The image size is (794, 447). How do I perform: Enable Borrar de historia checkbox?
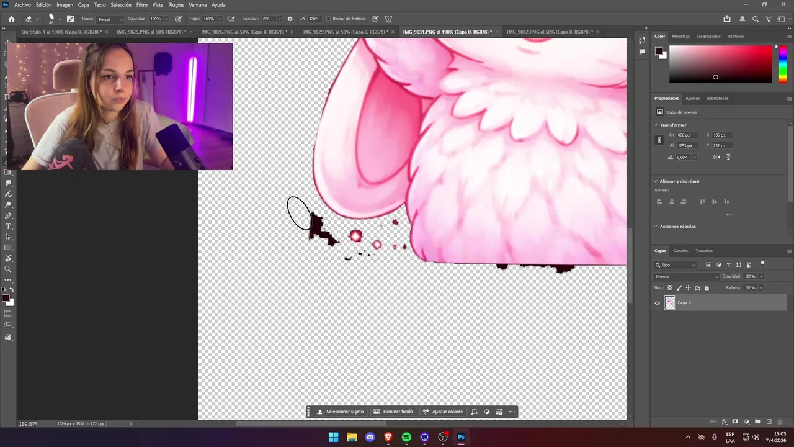click(x=328, y=19)
